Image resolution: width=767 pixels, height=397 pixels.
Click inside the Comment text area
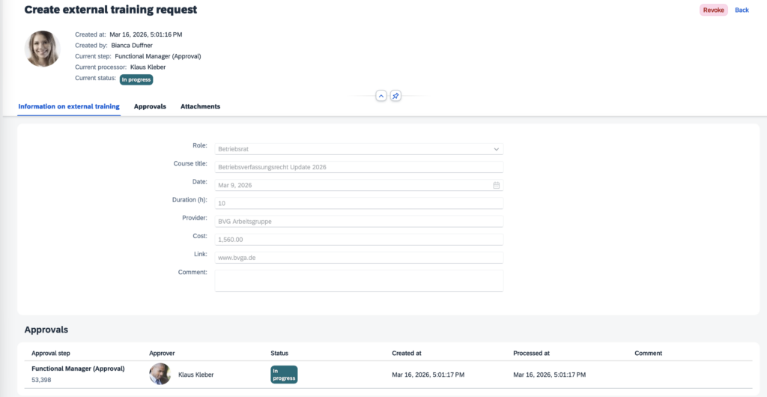359,280
